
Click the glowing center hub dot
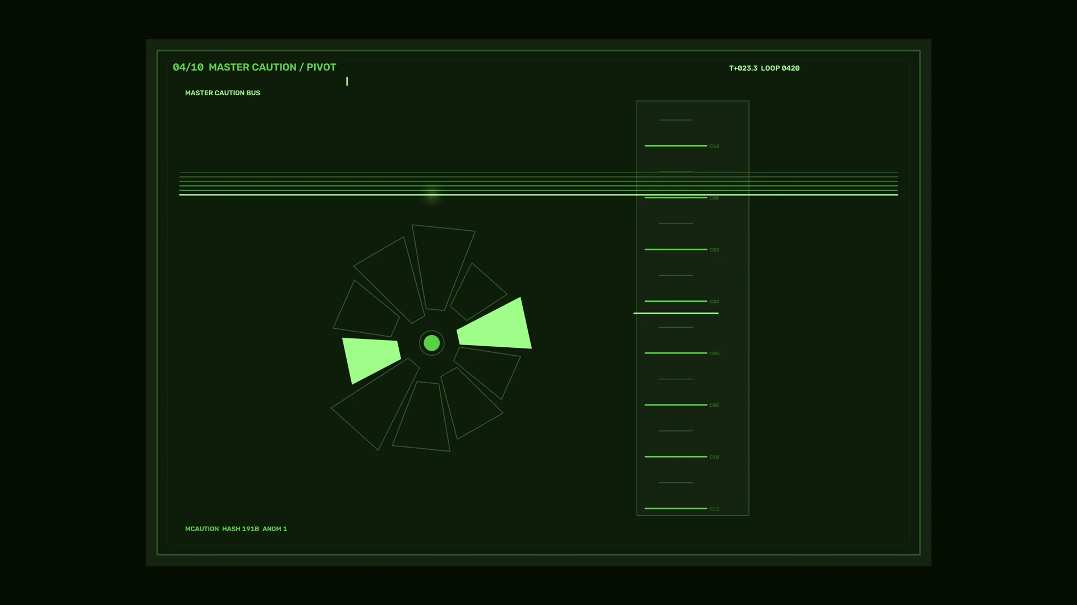point(431,343)
